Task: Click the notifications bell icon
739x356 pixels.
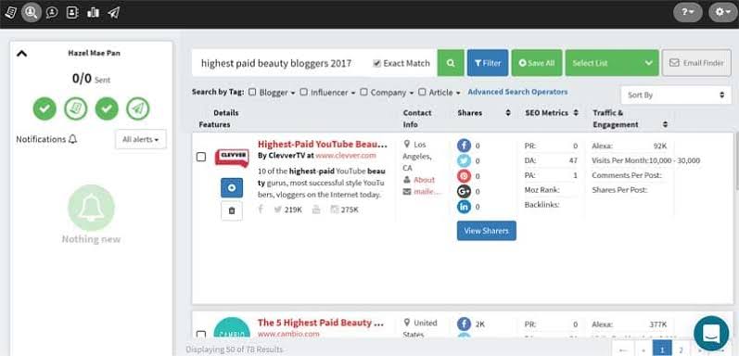Action: tap(72, 140)
